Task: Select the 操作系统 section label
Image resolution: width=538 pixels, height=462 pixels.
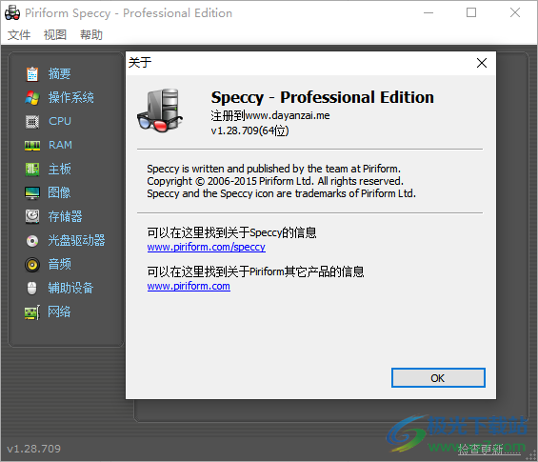Action: tap(71, 98)
